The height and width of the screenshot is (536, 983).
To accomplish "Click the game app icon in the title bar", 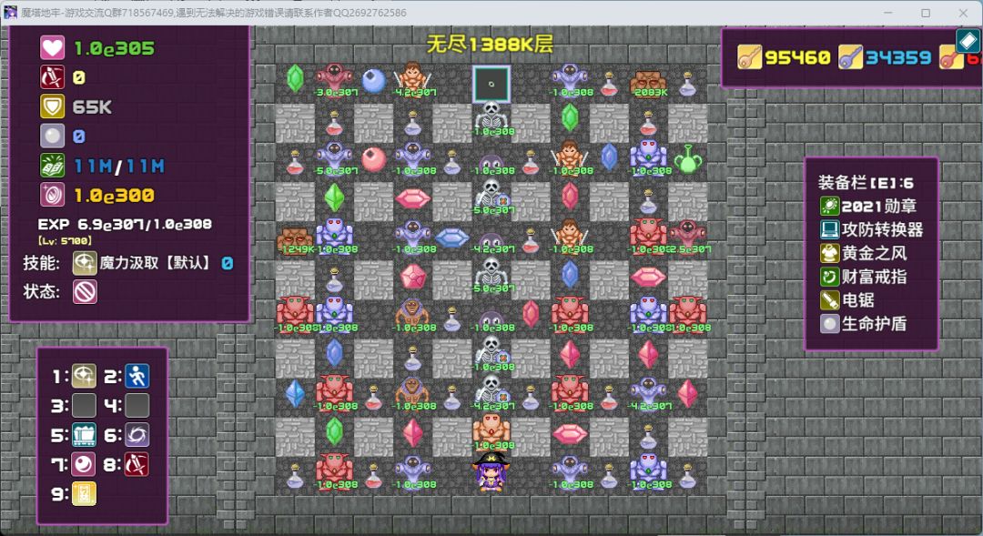I will click(x=10, y=13).
